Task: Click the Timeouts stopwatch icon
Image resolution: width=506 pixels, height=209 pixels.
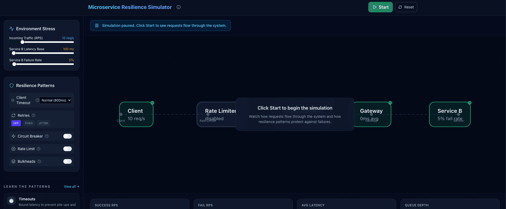Action: click(11, 201)
